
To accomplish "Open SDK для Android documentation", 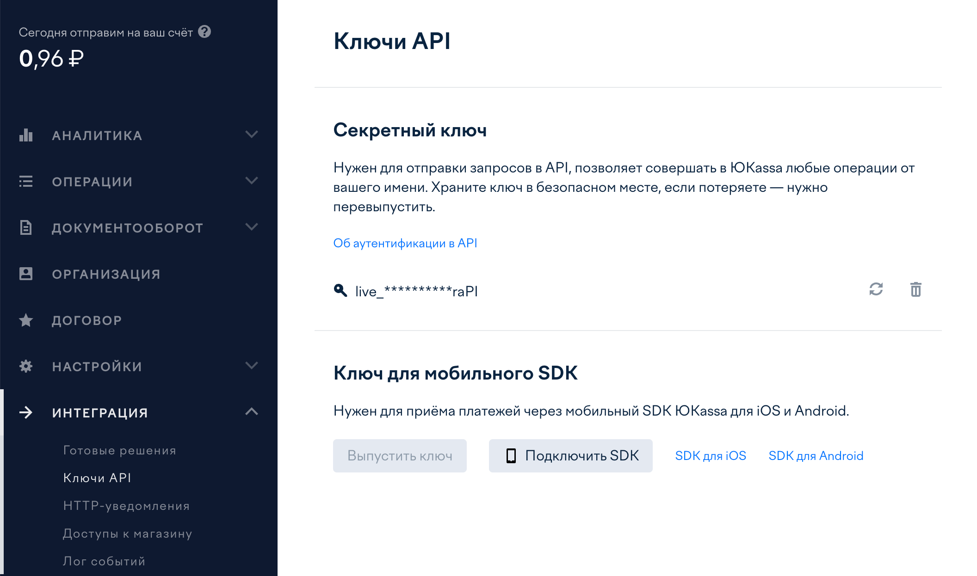I will coord(816,455).
